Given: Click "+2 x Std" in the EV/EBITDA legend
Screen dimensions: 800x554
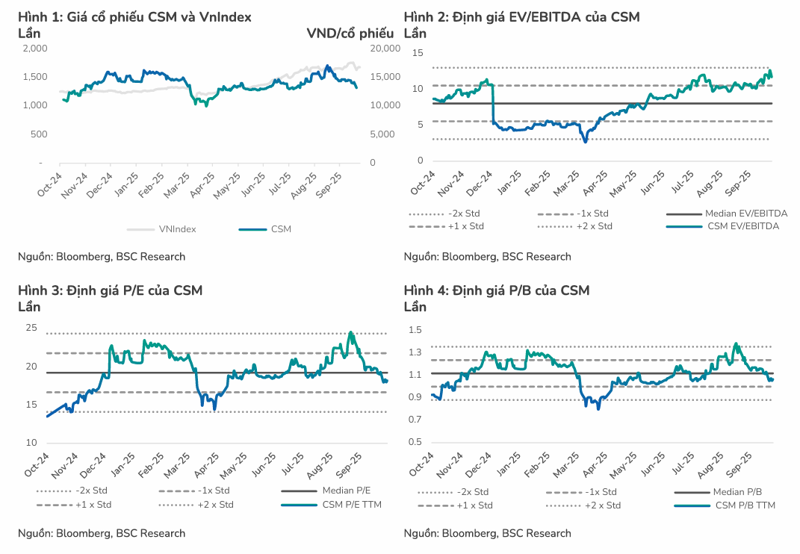Looking at the screenshot, I should coord(594,226).
